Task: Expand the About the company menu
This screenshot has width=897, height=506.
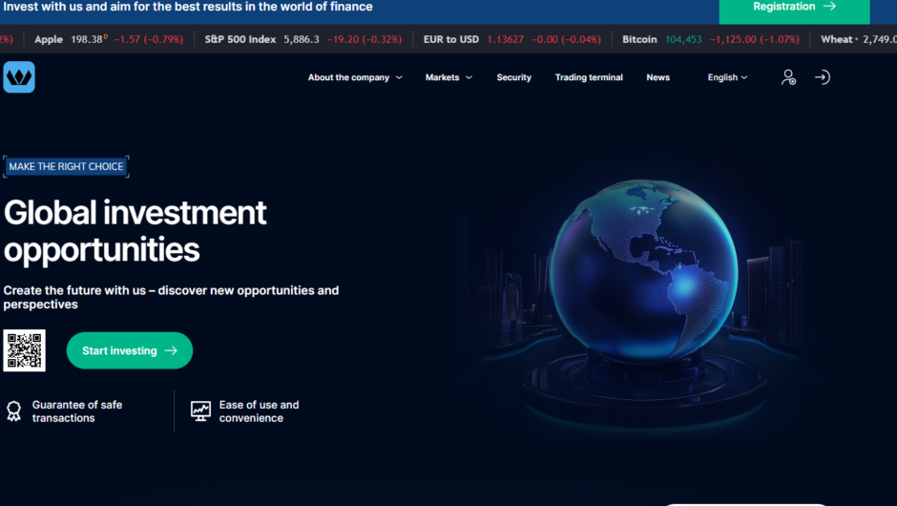Action: coord(355,77)
